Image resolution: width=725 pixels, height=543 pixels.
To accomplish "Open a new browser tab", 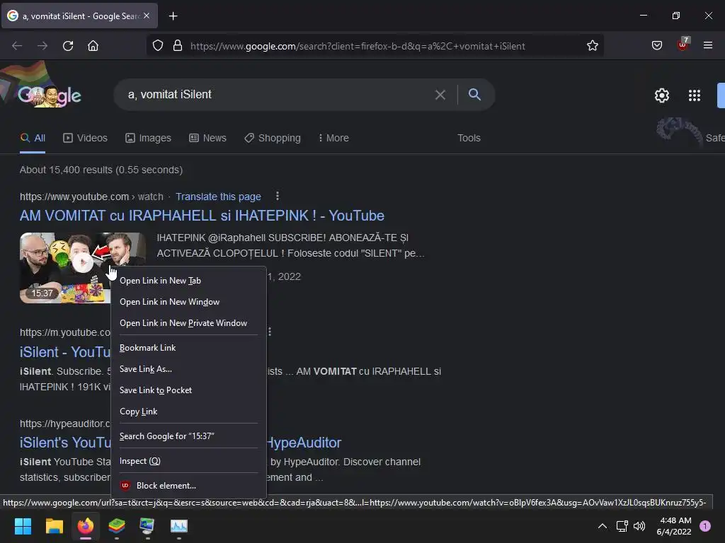I will 173,16.
